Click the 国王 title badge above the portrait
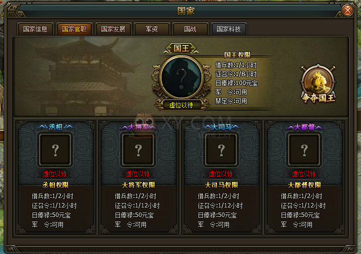Viewport: 361px width, 254px height. [181, 48]
